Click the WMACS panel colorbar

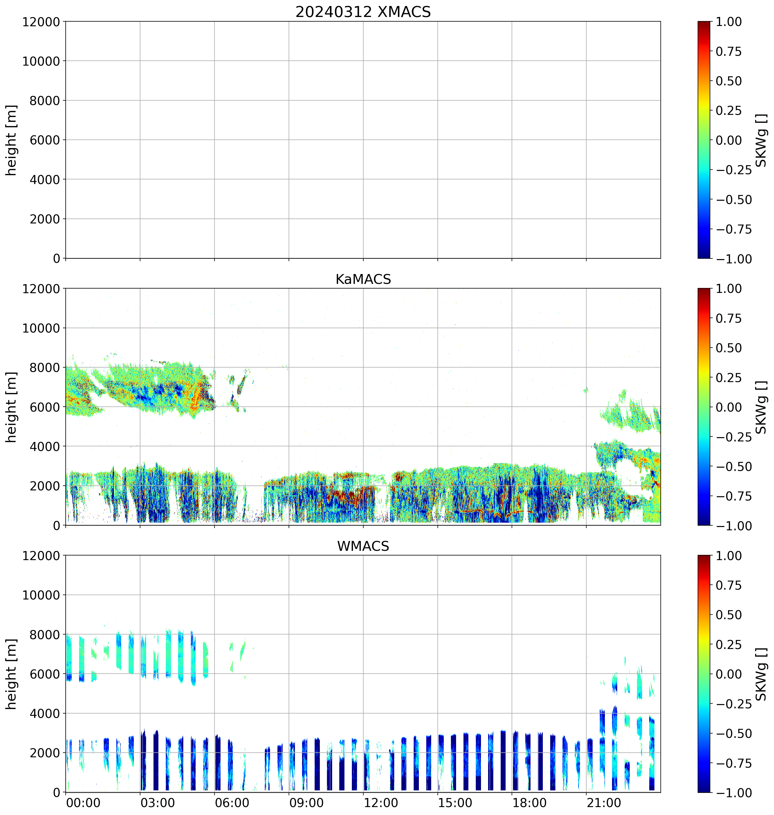[704, 674]
